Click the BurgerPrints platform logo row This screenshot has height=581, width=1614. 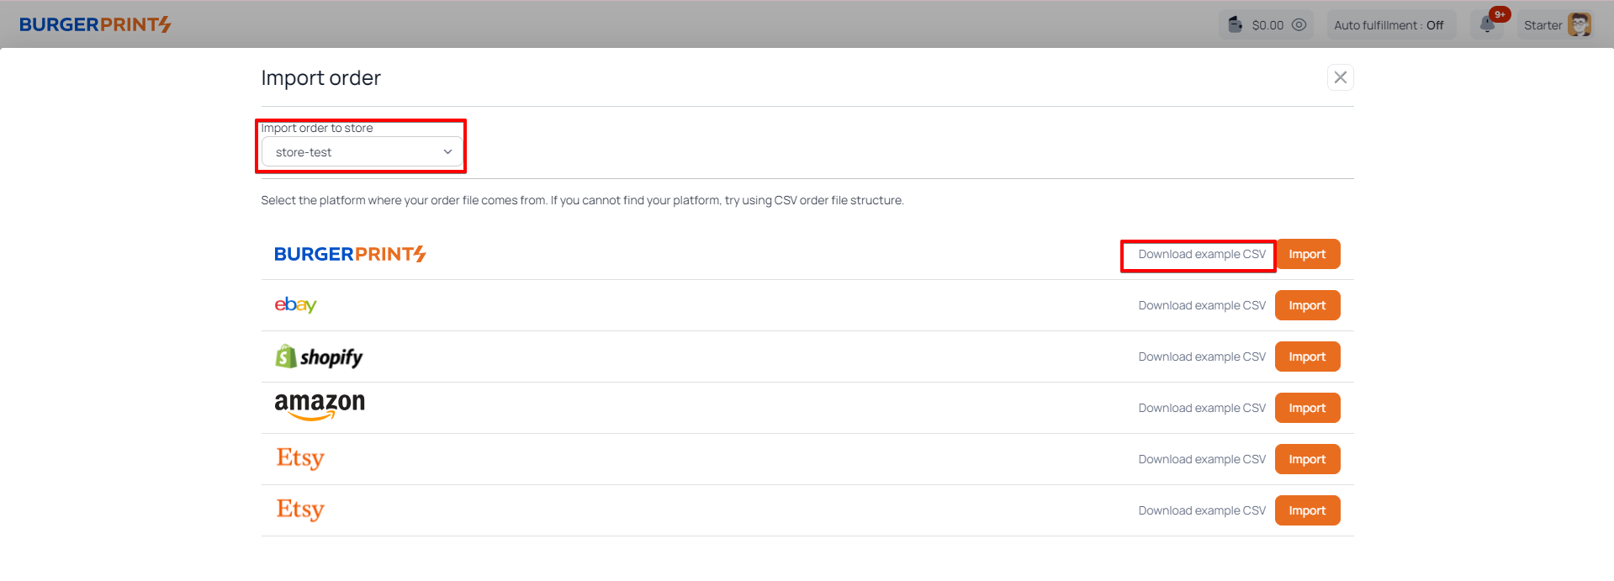click(350, 254)
